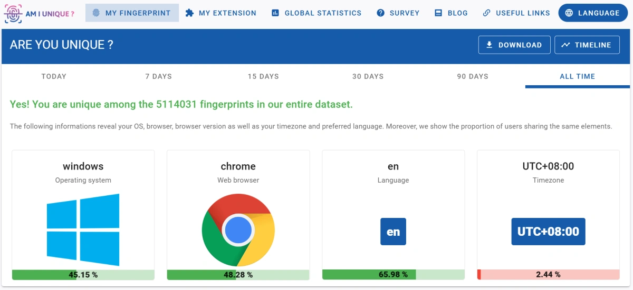
Task: Open the Survey page
Action: tap(398, 13)
